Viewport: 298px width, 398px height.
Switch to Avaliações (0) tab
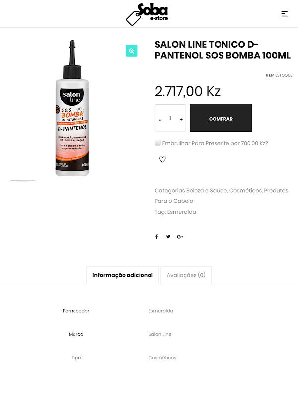(186, 275)
